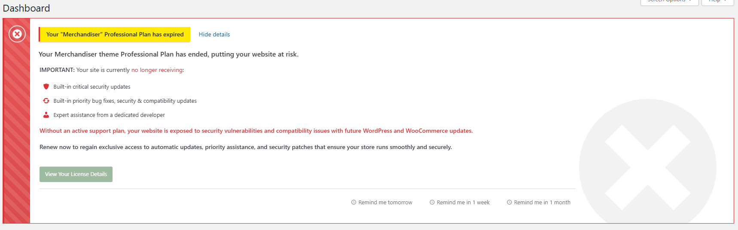
Task: Collapse the notice with Hide details
Action: (214, 34)
